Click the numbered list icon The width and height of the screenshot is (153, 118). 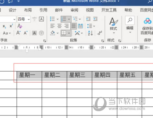click(x=64, y=19)
